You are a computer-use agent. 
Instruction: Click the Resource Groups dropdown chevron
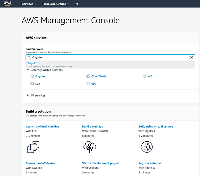[x=69, y=4]
